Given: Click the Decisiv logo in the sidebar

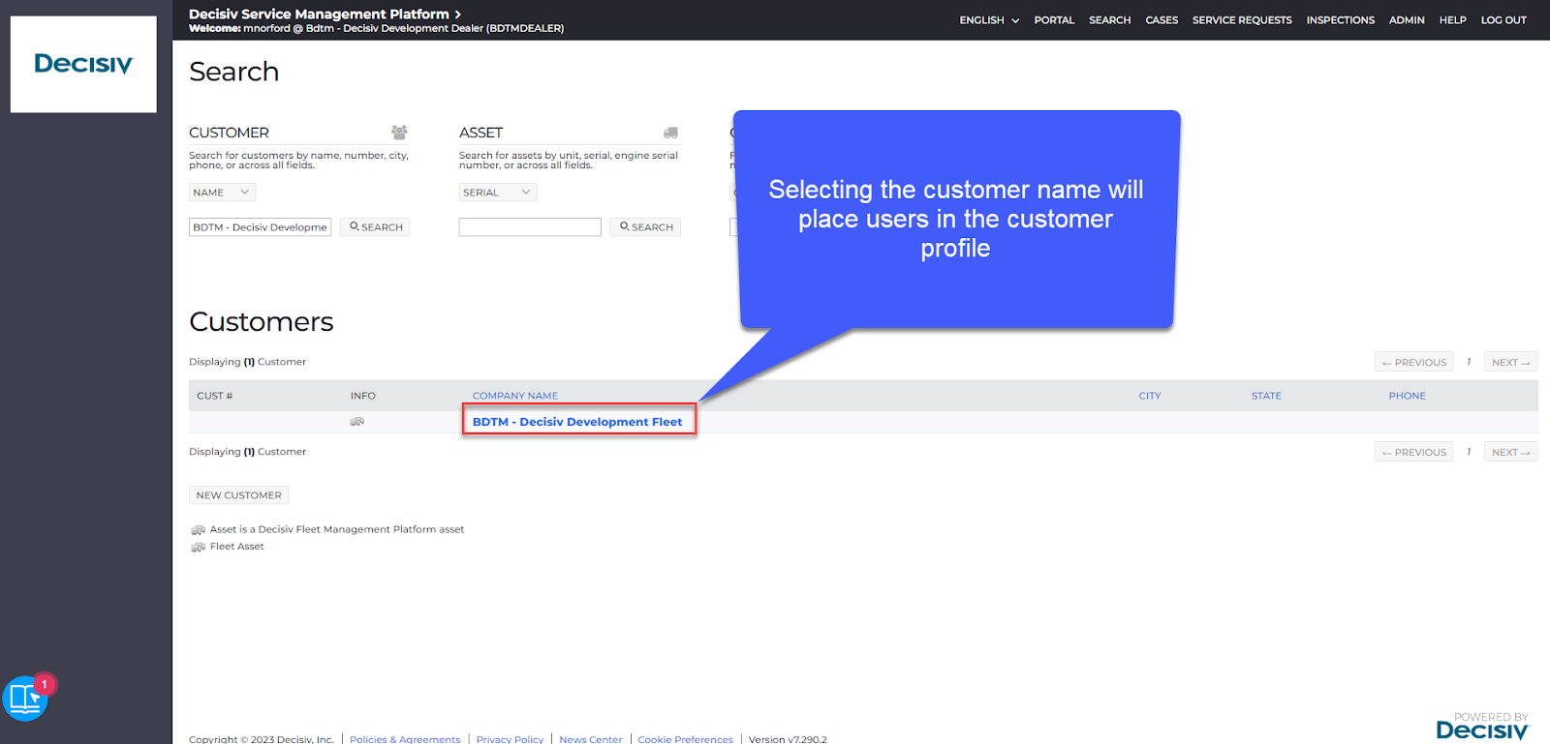Looking at the screenshot, I should pyautogui.click(x=83, y=64).
